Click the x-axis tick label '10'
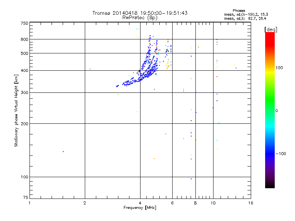Viewport: 295px width, 221px height. (213, 203)
